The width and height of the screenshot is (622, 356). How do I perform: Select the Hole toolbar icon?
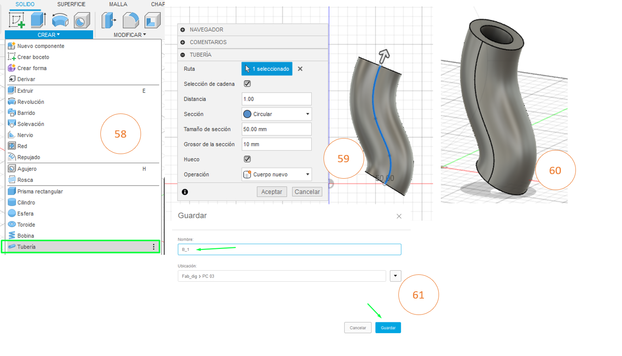82,20
